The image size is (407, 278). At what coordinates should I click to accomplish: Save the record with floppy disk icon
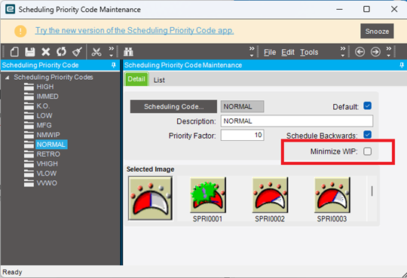[x=30, y=52]
